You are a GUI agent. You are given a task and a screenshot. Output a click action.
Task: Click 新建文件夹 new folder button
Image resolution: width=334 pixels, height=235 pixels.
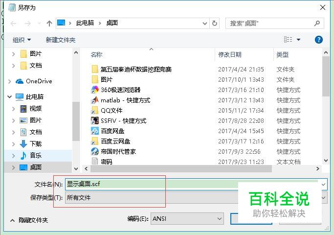click(61, 40)
